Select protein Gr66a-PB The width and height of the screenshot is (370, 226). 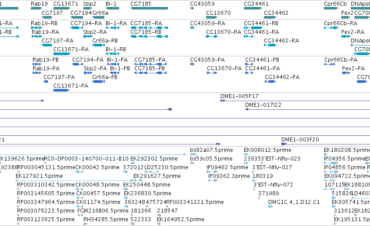tap(105, 77)
